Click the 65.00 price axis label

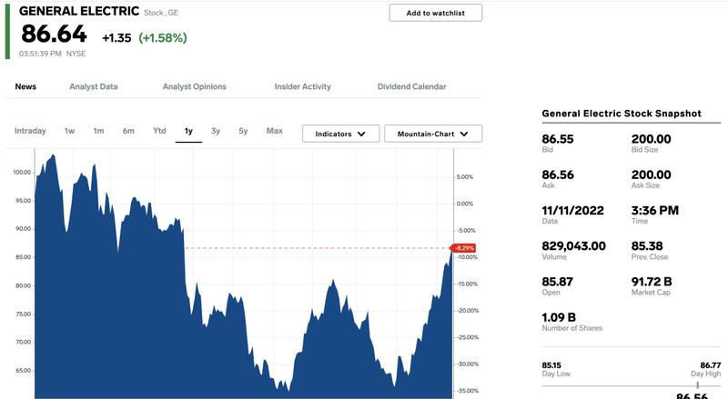[24, 371]
